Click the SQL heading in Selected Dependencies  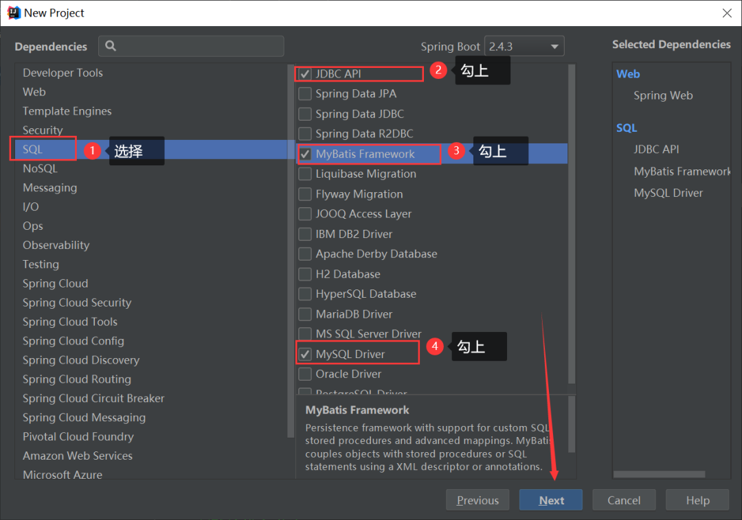click(x=627, y=128)
